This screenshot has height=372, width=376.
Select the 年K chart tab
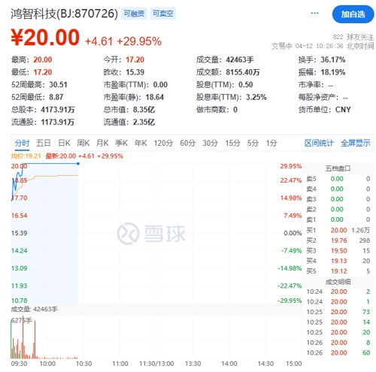click(141, 143)
